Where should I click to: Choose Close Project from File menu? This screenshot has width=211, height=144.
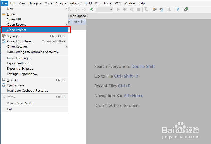click(34, 30)
